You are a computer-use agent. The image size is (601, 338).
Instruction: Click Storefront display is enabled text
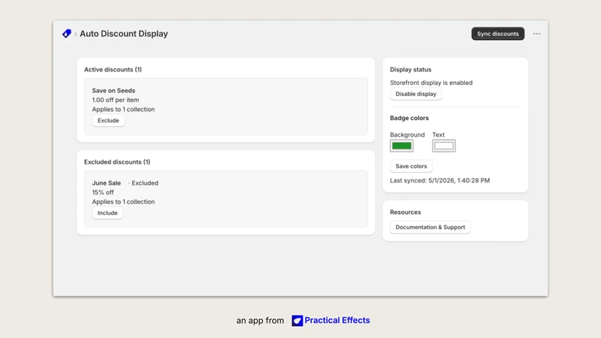click(x=431, y=83)
